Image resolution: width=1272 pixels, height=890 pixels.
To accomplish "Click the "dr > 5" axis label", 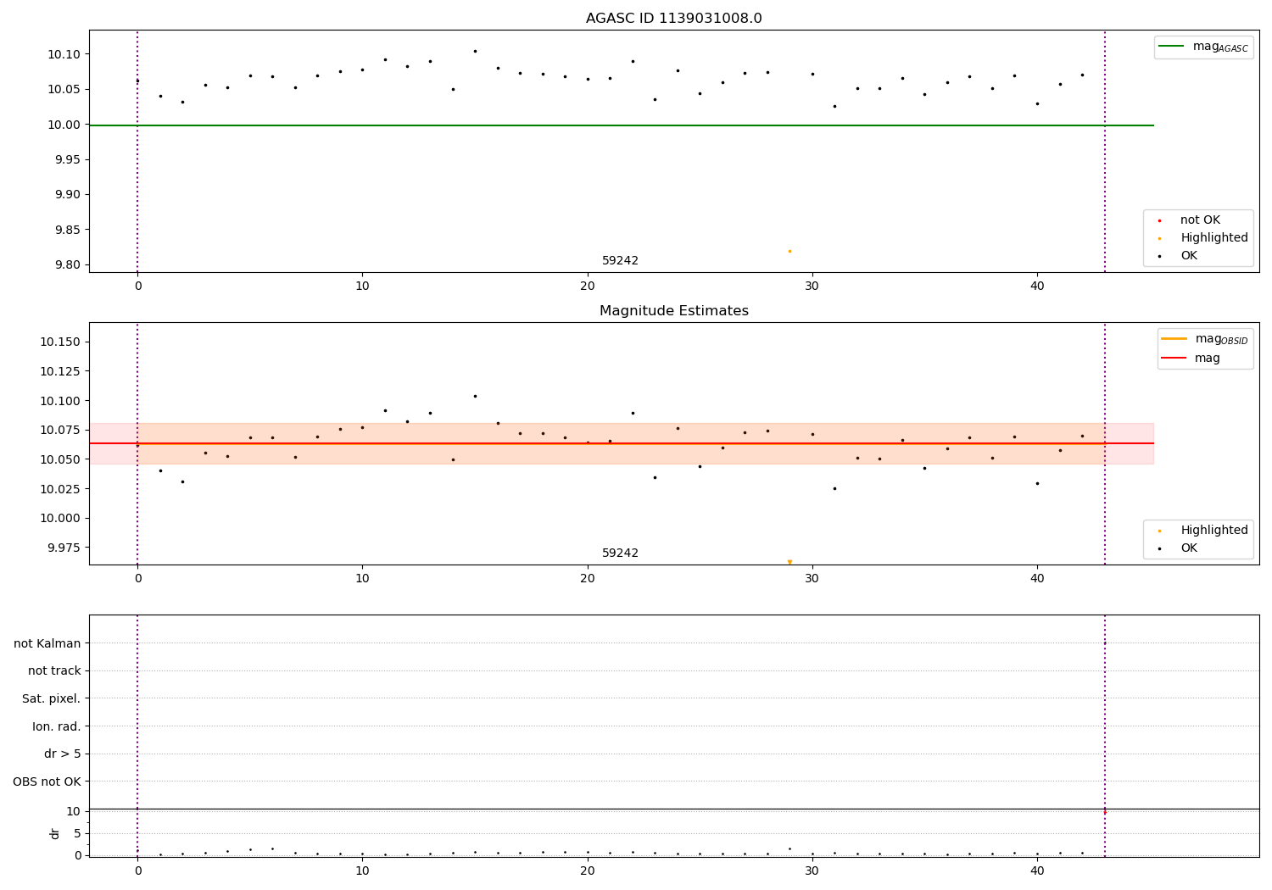I will (63, 754).
